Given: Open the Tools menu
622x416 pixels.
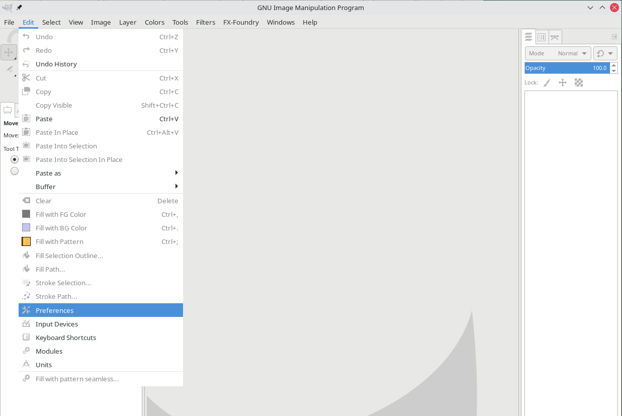Looking at the screenshot, I should point(180,22).
